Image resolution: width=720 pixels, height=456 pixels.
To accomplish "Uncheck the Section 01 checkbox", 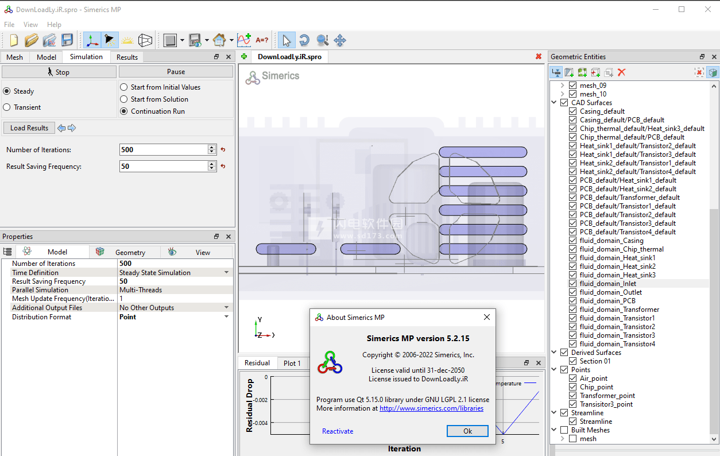I will 572,361.
